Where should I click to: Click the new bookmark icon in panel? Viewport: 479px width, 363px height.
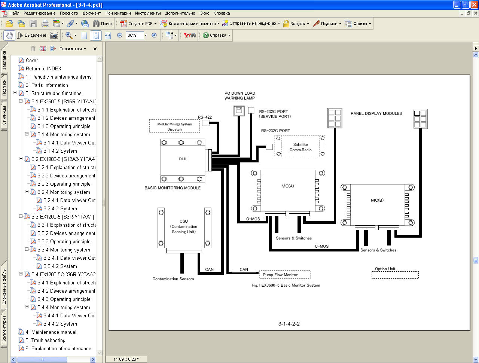(43, 49)
